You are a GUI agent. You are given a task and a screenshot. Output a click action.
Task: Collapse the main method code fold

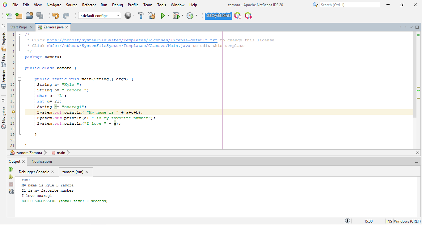point(19,79)
